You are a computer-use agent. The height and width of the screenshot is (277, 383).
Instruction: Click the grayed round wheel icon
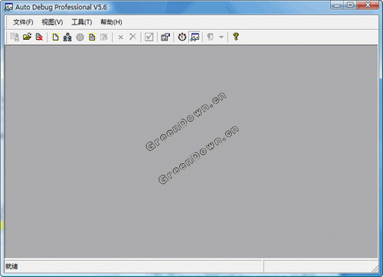pos(80,37)
